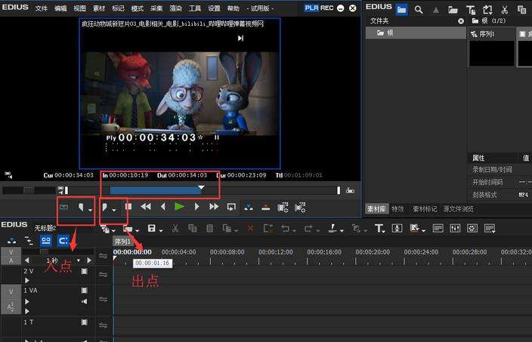Click the Copy icon in timeline toolbar
532x342 pixels.
coord(193,229)
